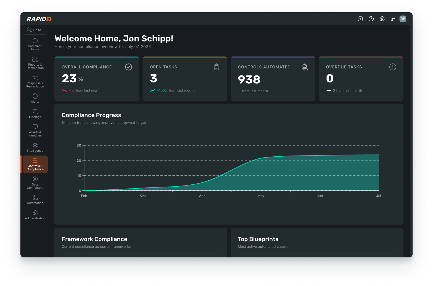Open Administration settings in sidebar

[x=35, y=215]
